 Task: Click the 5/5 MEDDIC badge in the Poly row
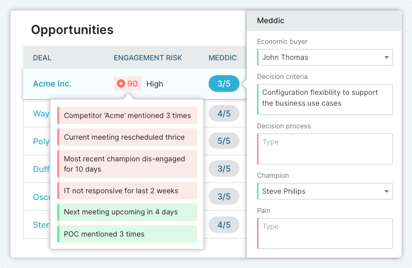[x=224, y=141]
